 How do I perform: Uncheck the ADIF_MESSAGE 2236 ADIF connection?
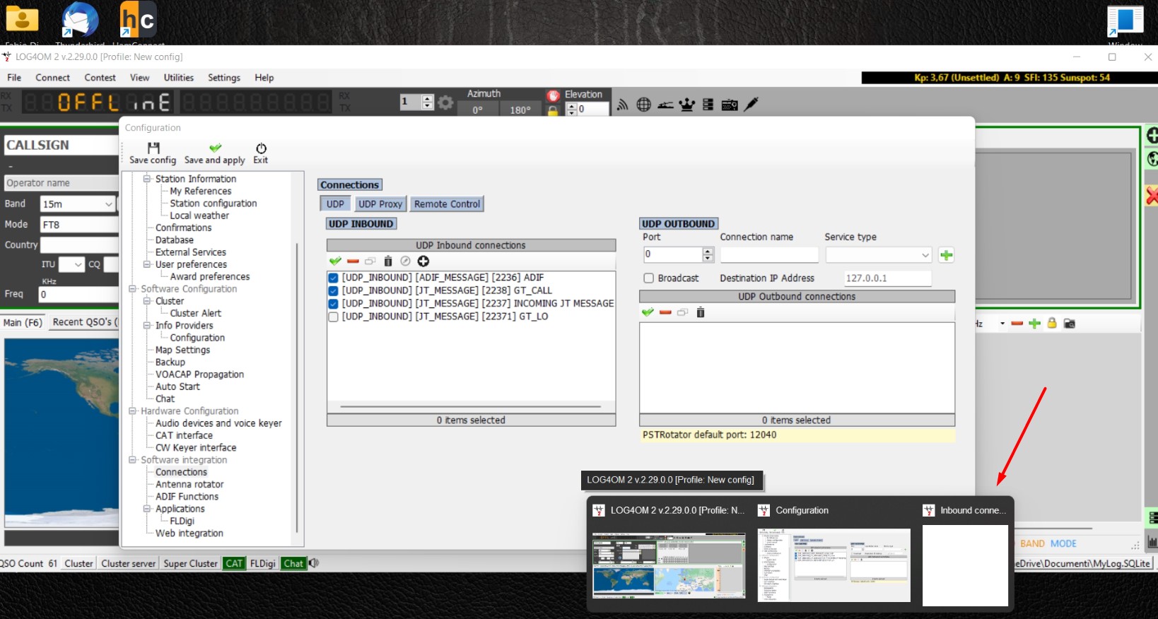pos(333,278)
